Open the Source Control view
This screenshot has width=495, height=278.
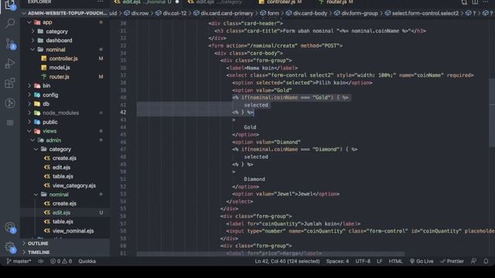pos(10,43)
